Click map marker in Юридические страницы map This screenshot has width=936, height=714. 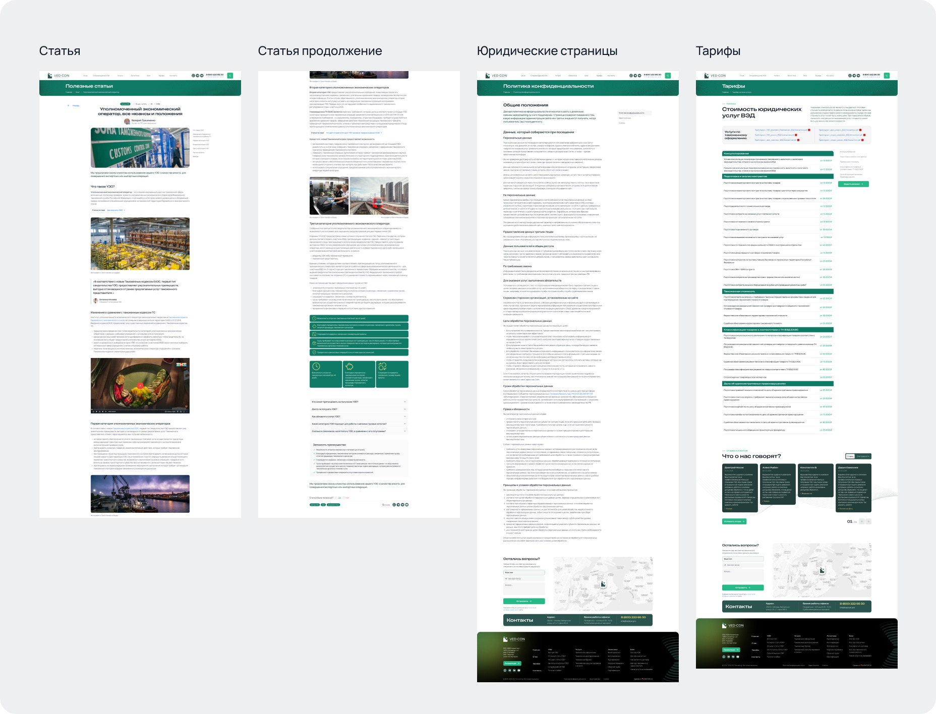coord(603,584)
